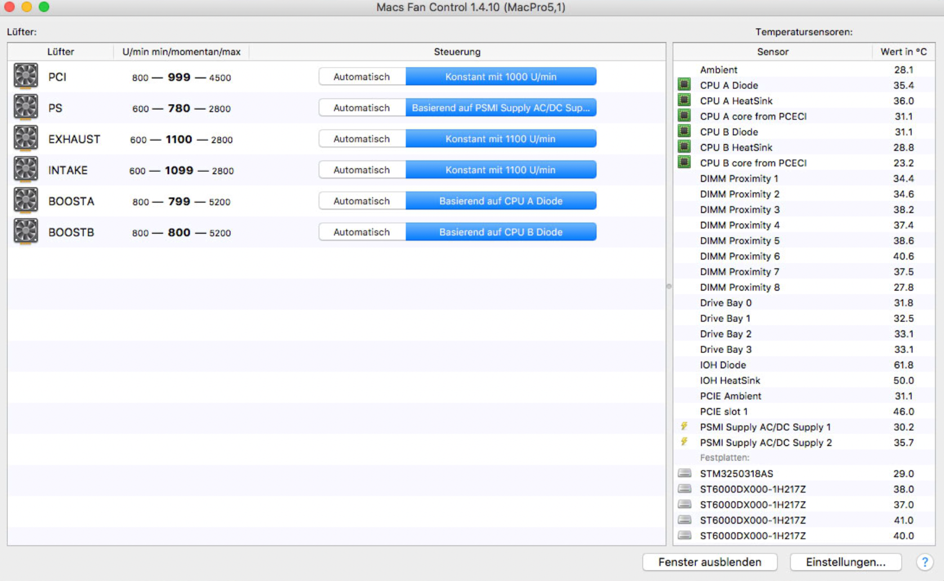Click the INTAKE fan current speed '1099'
Screen dimensions: 944x581
[x=179, y=170]
